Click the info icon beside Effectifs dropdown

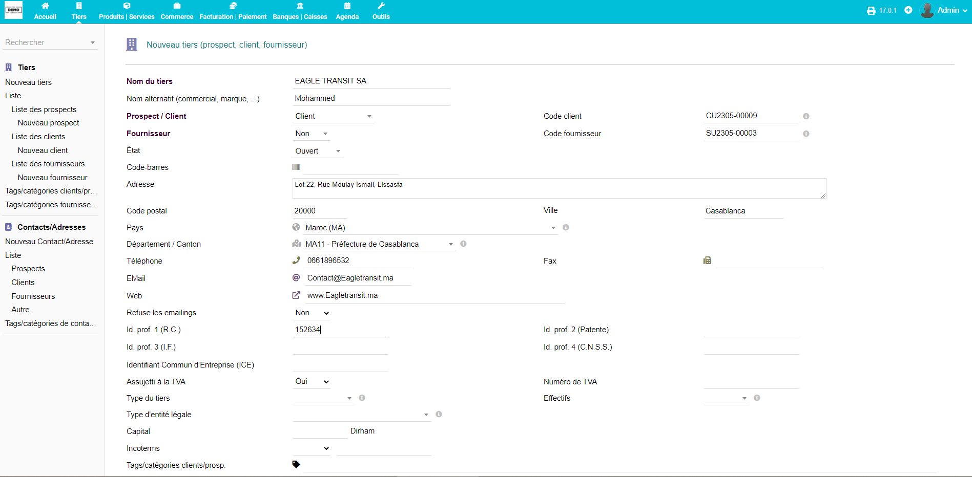757,398
